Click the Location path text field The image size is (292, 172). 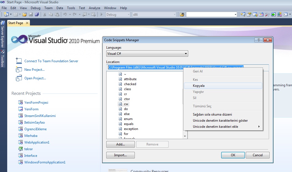[x=188, y=67]
